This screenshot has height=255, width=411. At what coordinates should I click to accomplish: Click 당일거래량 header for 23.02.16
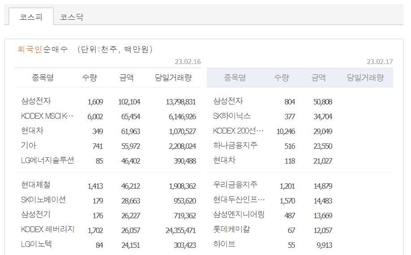click(173, 78)
